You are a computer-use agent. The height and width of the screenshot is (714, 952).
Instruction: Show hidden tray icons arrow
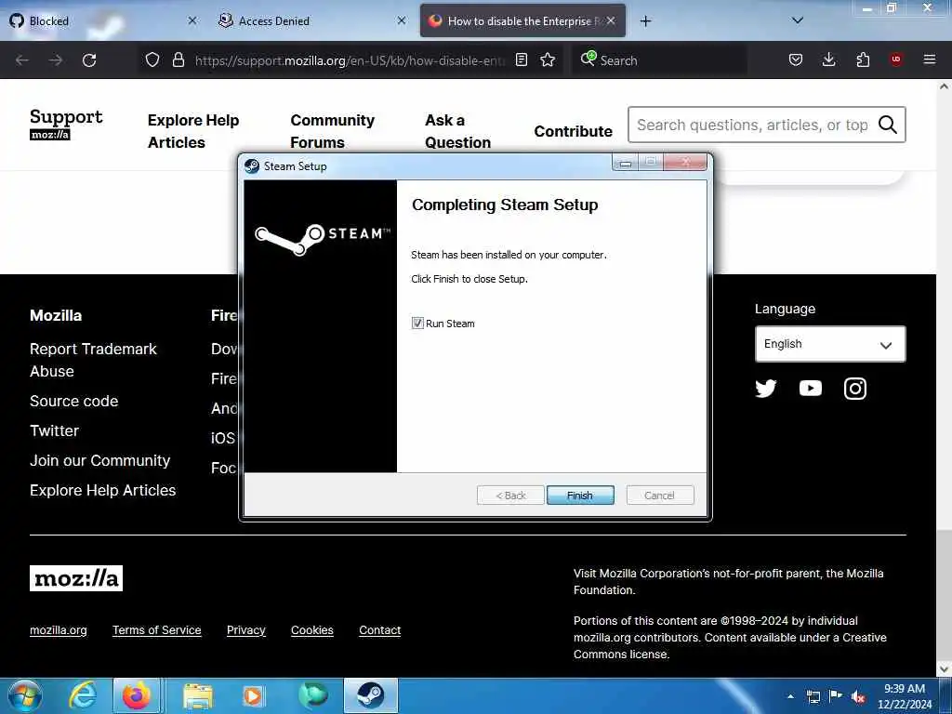click(x=790, y=696)
